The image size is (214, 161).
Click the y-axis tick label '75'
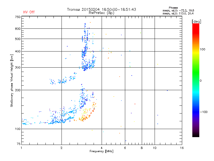19,144
